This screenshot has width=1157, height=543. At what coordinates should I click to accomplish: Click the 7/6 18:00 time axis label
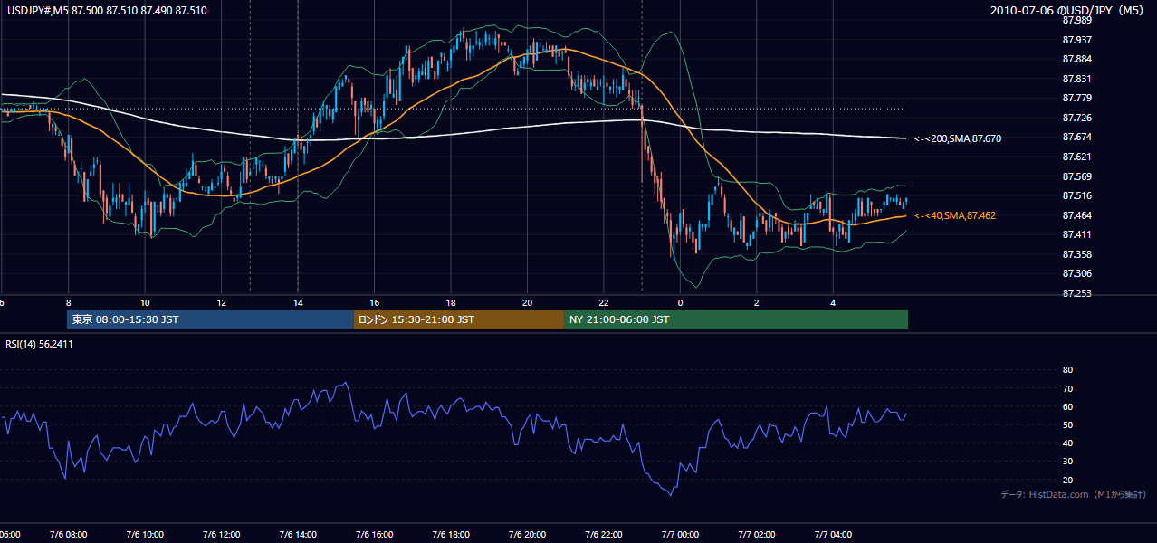click(451, 535)
